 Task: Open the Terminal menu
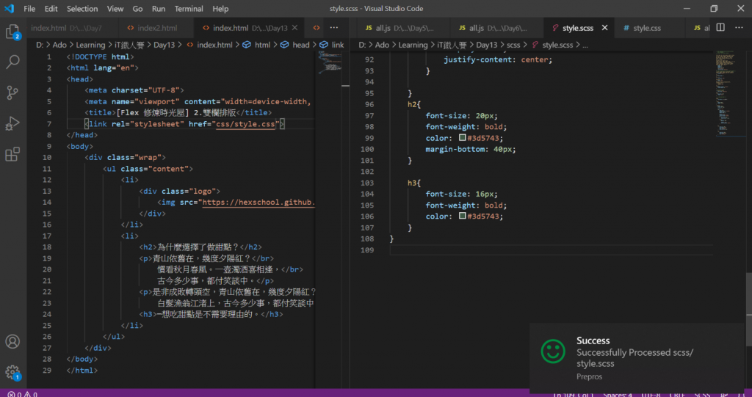click(x=189, y=9)
